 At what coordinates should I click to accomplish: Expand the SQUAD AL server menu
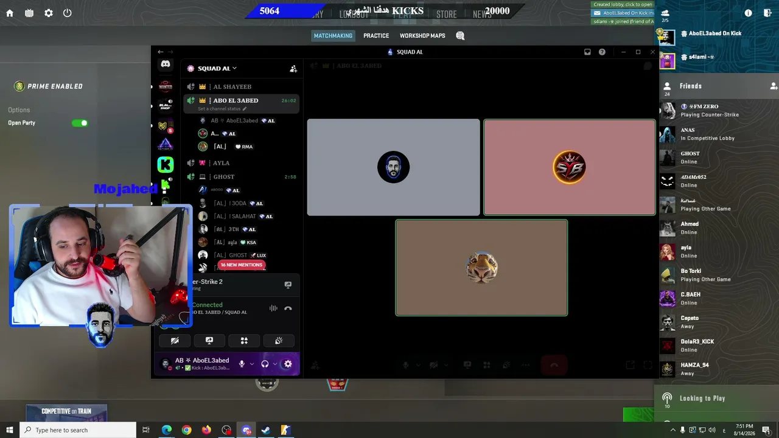point(217,69)
